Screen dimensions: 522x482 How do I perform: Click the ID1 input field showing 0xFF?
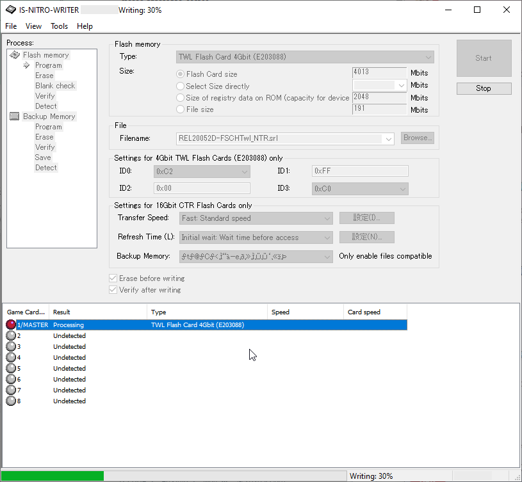click(360, 171)
